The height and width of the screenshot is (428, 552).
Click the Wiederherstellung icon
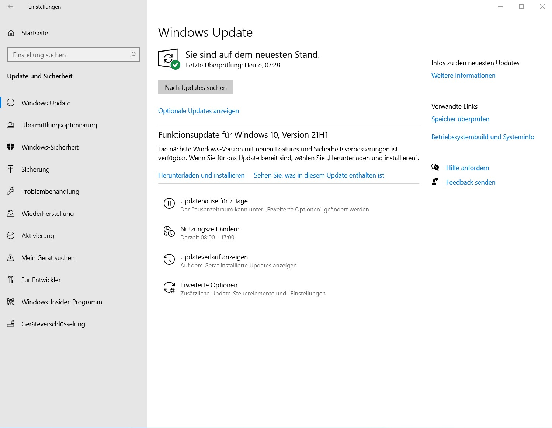[11, 213]
